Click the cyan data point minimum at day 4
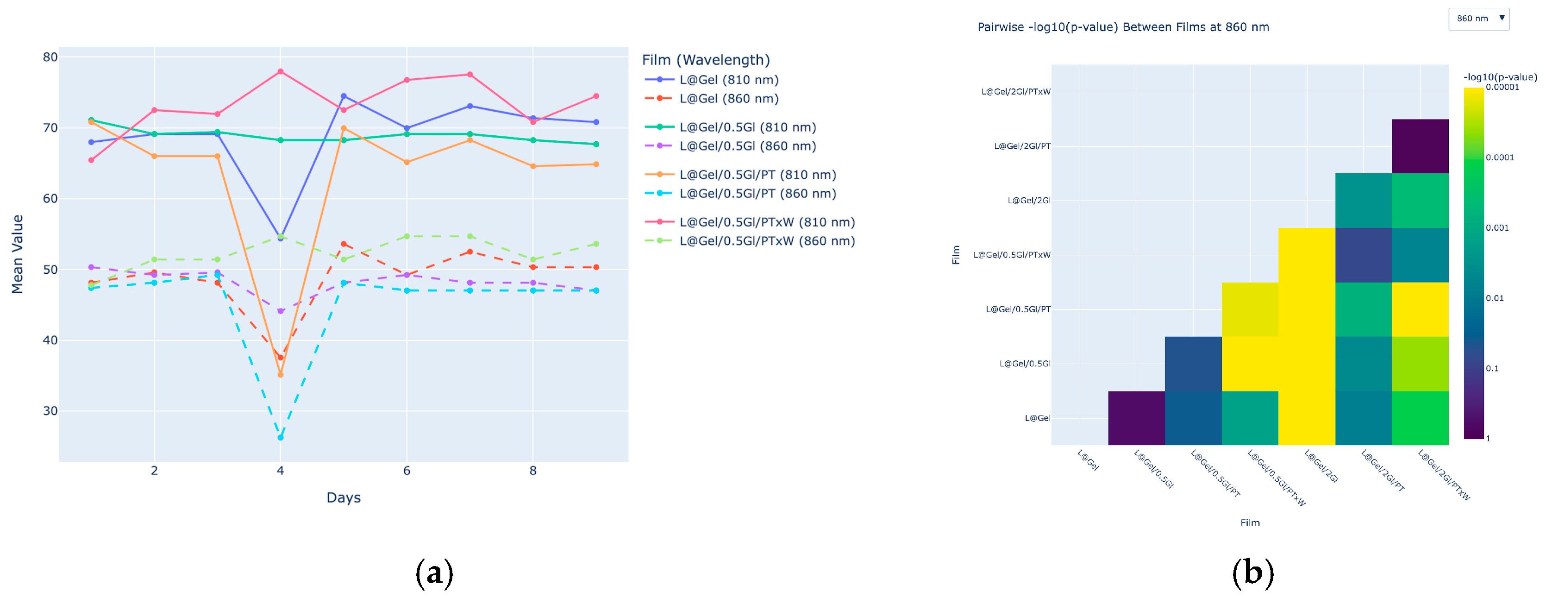 tap(280, 438)
